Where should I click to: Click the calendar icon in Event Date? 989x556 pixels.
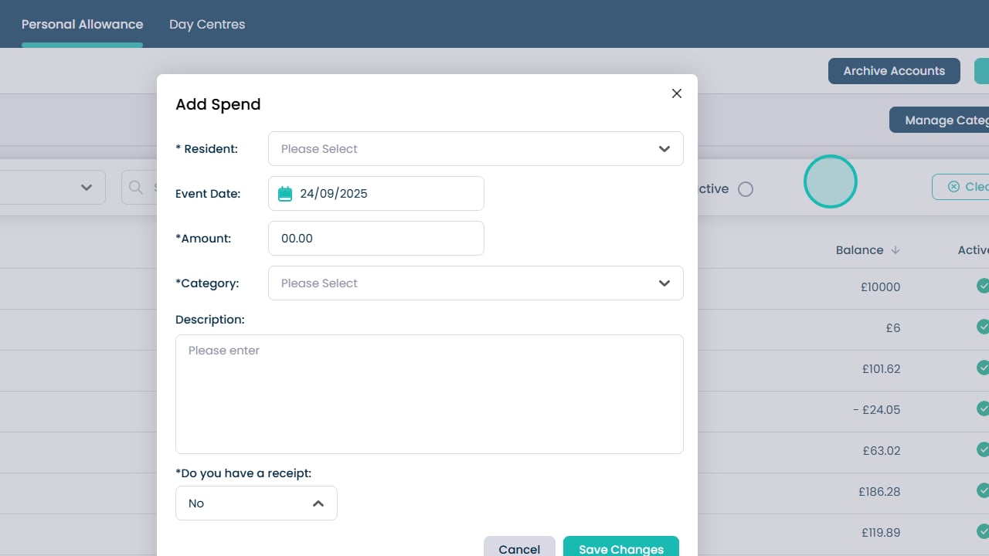[x=285, y=194]
